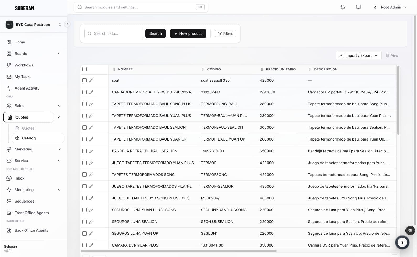Click drag handle of PRECIO UNITARIO column
The width and height of the screenshot is (417, 257).
[x=262, y=69]
